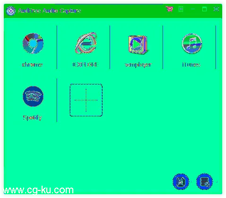
Task: Open the title bar menu icon
Action: click(181, 9)
